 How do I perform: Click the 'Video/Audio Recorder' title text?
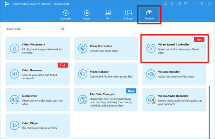tap(173, 96)
